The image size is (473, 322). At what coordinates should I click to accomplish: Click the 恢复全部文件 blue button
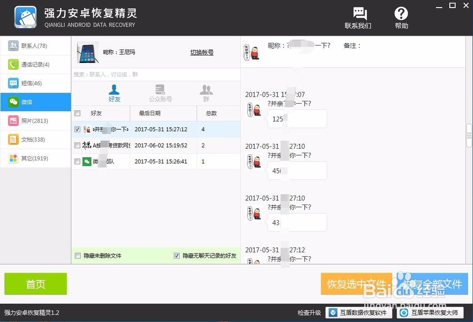(432, 284)
